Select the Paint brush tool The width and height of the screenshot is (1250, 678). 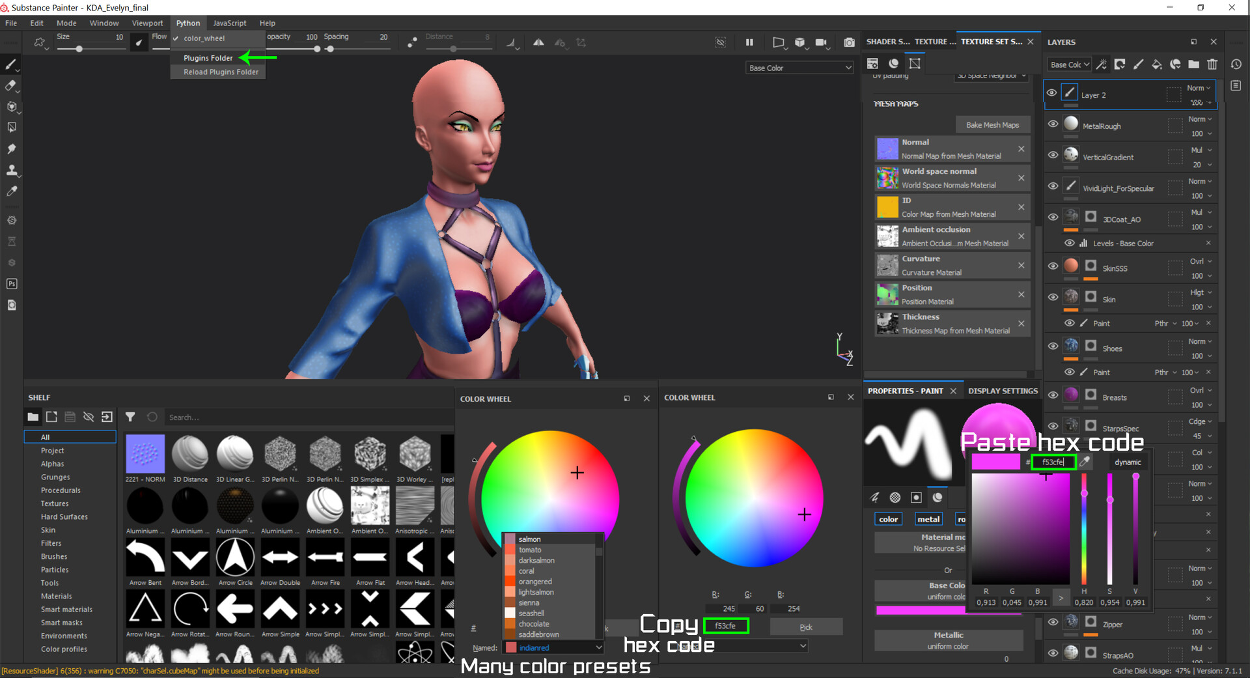(12, 65)
